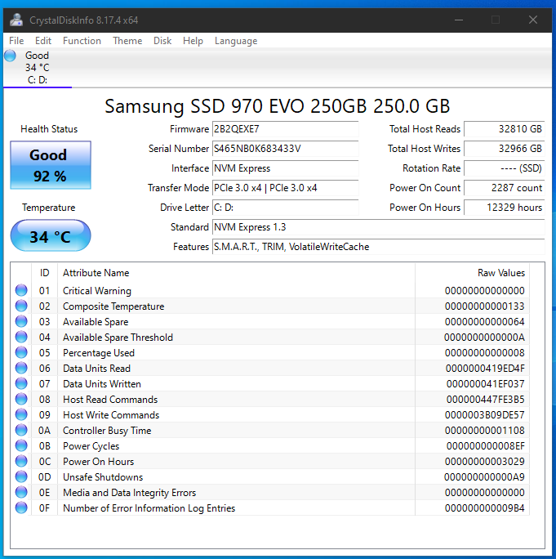The image size is (556, 559).
Task: Click the Interface field NVM Express
Action: [x=285, y=168]
